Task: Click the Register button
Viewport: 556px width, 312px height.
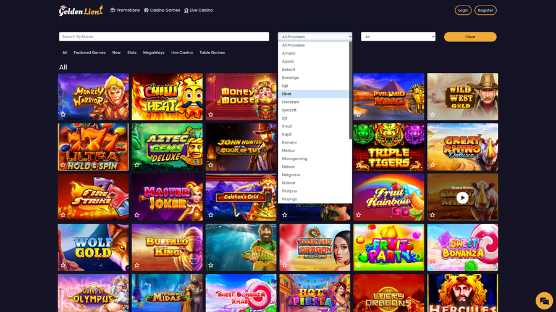Action: [x=486, y=10]
